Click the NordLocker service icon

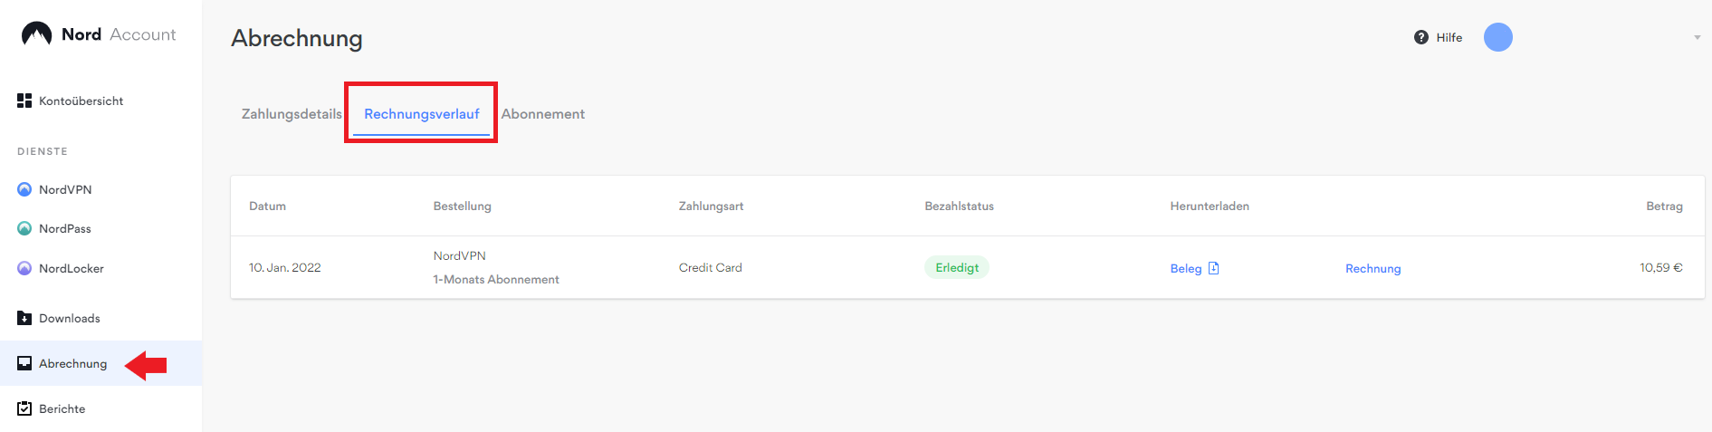(x=24, y=268)
